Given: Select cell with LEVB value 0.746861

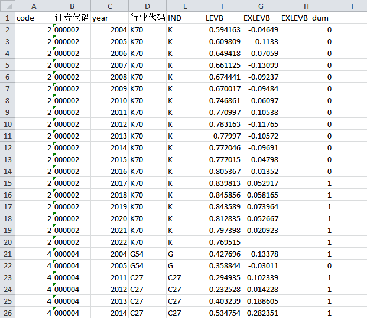Looking at the screenshot, I should (223, 100).
